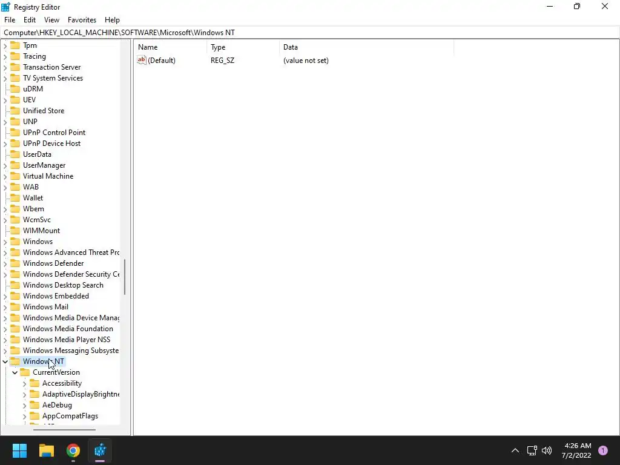
Task: Click the UPnP Control Point folder icon
Action: 15,132
